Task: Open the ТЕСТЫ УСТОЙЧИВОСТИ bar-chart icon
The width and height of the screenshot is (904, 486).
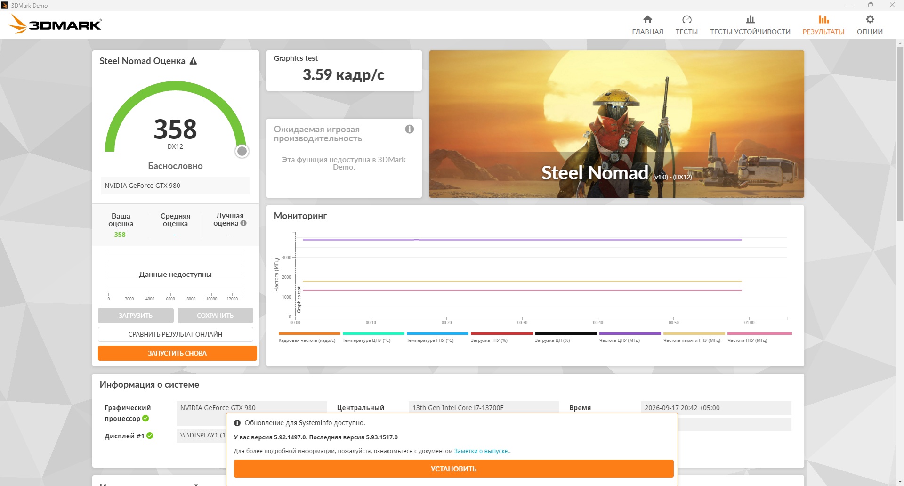Action: pyautogui.click(x=750, y=19)
